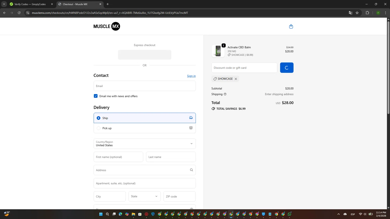Screen dimensions: 390x219
Task: Open Copilot from the taskbar
Action: coord(127,214)
